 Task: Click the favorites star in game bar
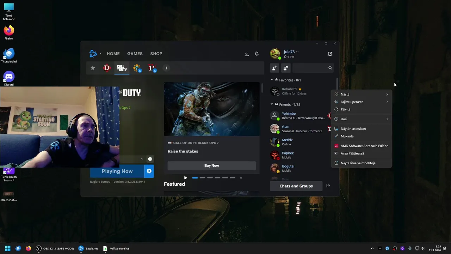[x=93, y=68]
